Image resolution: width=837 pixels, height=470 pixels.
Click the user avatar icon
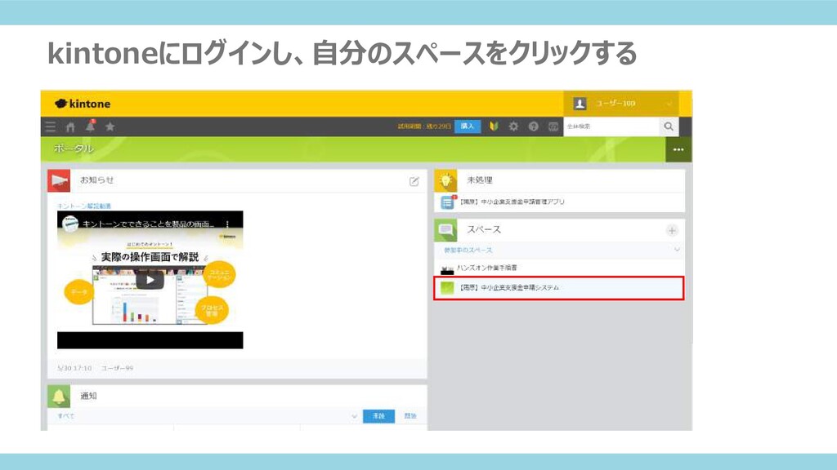point(580,104)
